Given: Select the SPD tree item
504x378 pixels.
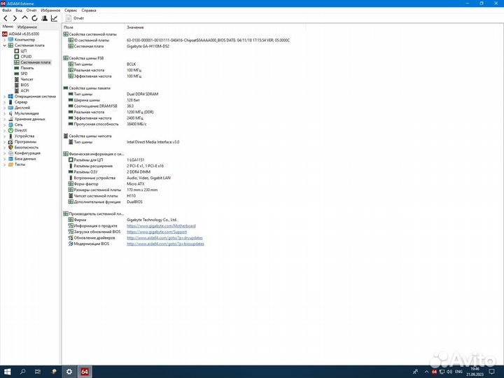Looking at the screenshot, I should click(24, 73).
